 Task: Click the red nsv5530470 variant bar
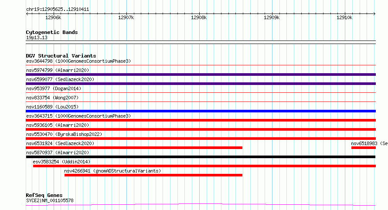point(201,139)
